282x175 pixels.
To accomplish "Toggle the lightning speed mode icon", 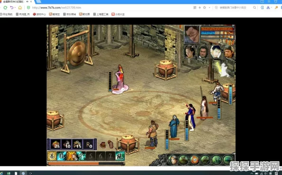I will click(199, 8).
